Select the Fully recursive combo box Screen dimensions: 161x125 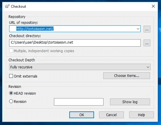80,67
